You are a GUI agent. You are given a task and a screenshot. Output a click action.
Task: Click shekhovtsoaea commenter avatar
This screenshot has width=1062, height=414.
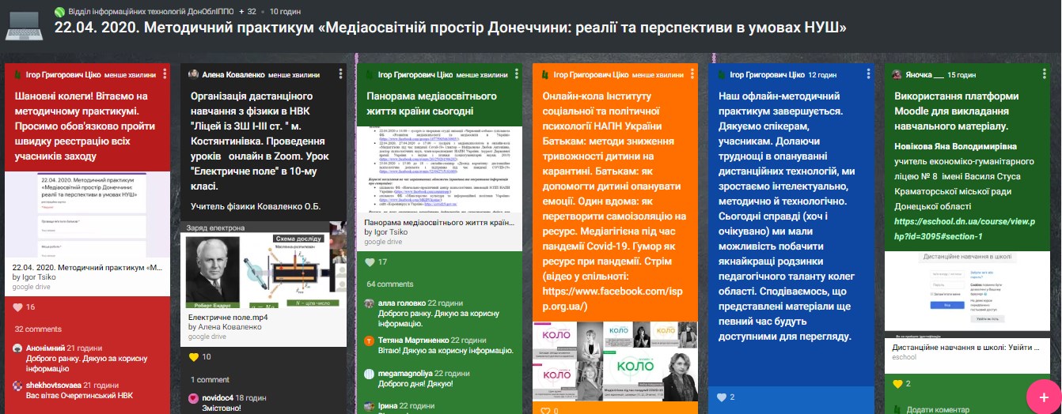point(19,385)
